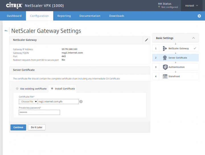Click the settings gear icon
The height and width of the screenshot is (155, 205).
click(x=199, y=16)
